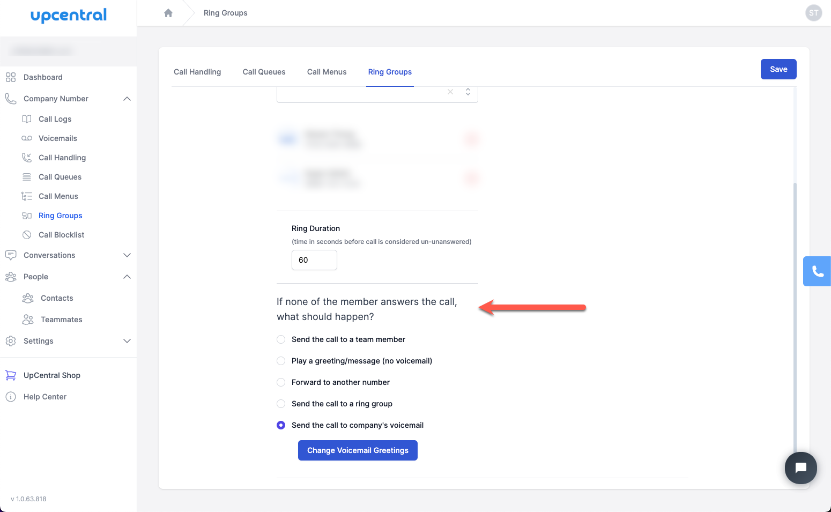The width and height of the screenshot is (831, 512).
Task: Click the Ring Duration input field
Action: coord(314,260)
